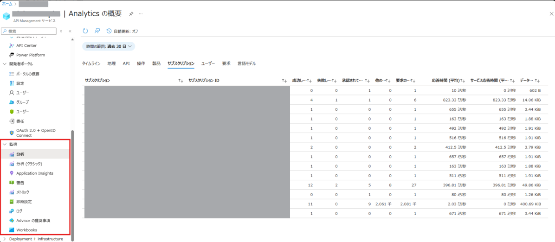Click the 2.081 千 requests cell

(x=407, y=204)
